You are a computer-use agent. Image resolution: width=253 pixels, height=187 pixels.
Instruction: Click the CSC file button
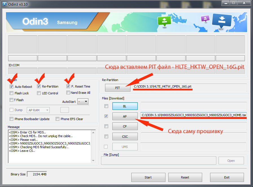tap(125, 136)
